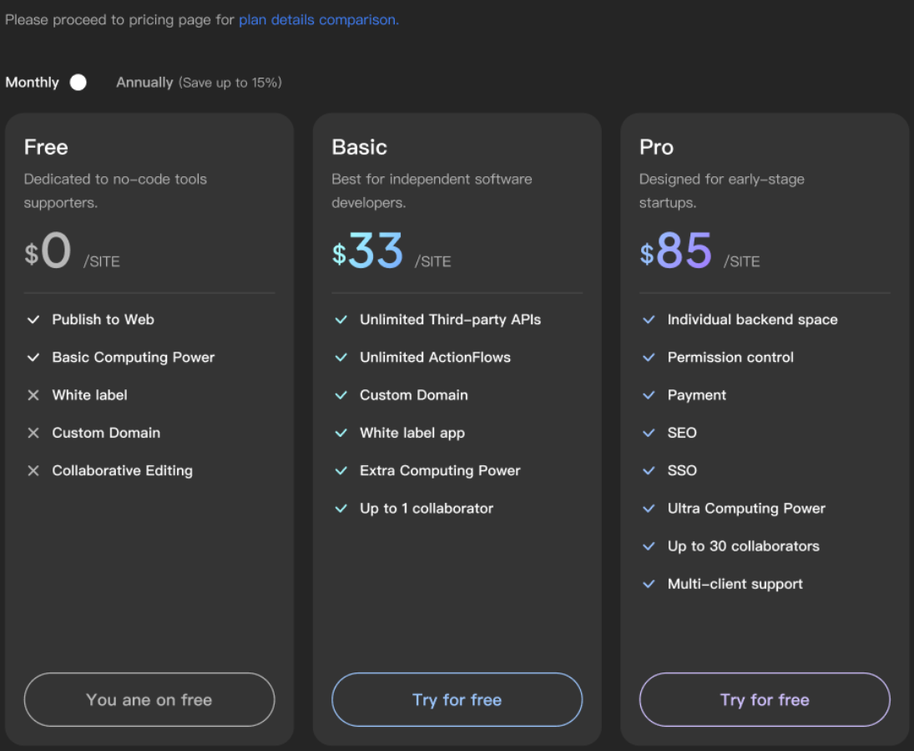914x751 pixels.
Task: Click Try for free under Pro plan
Action: click(765, 700)
